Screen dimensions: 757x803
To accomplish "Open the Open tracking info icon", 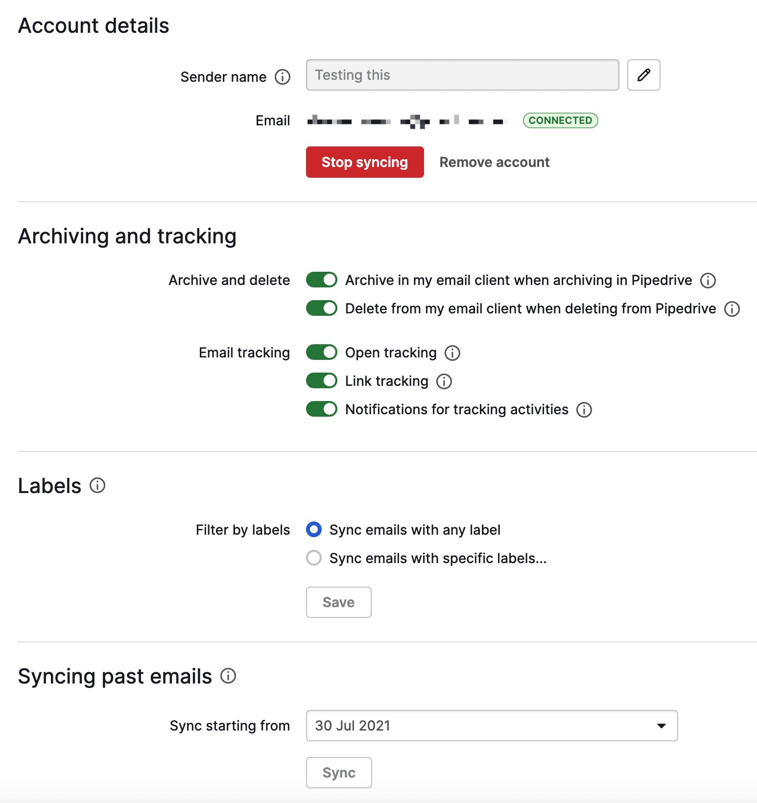I will click(452, 353).
